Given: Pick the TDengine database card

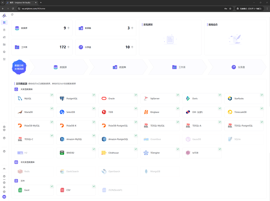Looking at the screenshot, I should (x=160, y=153).
